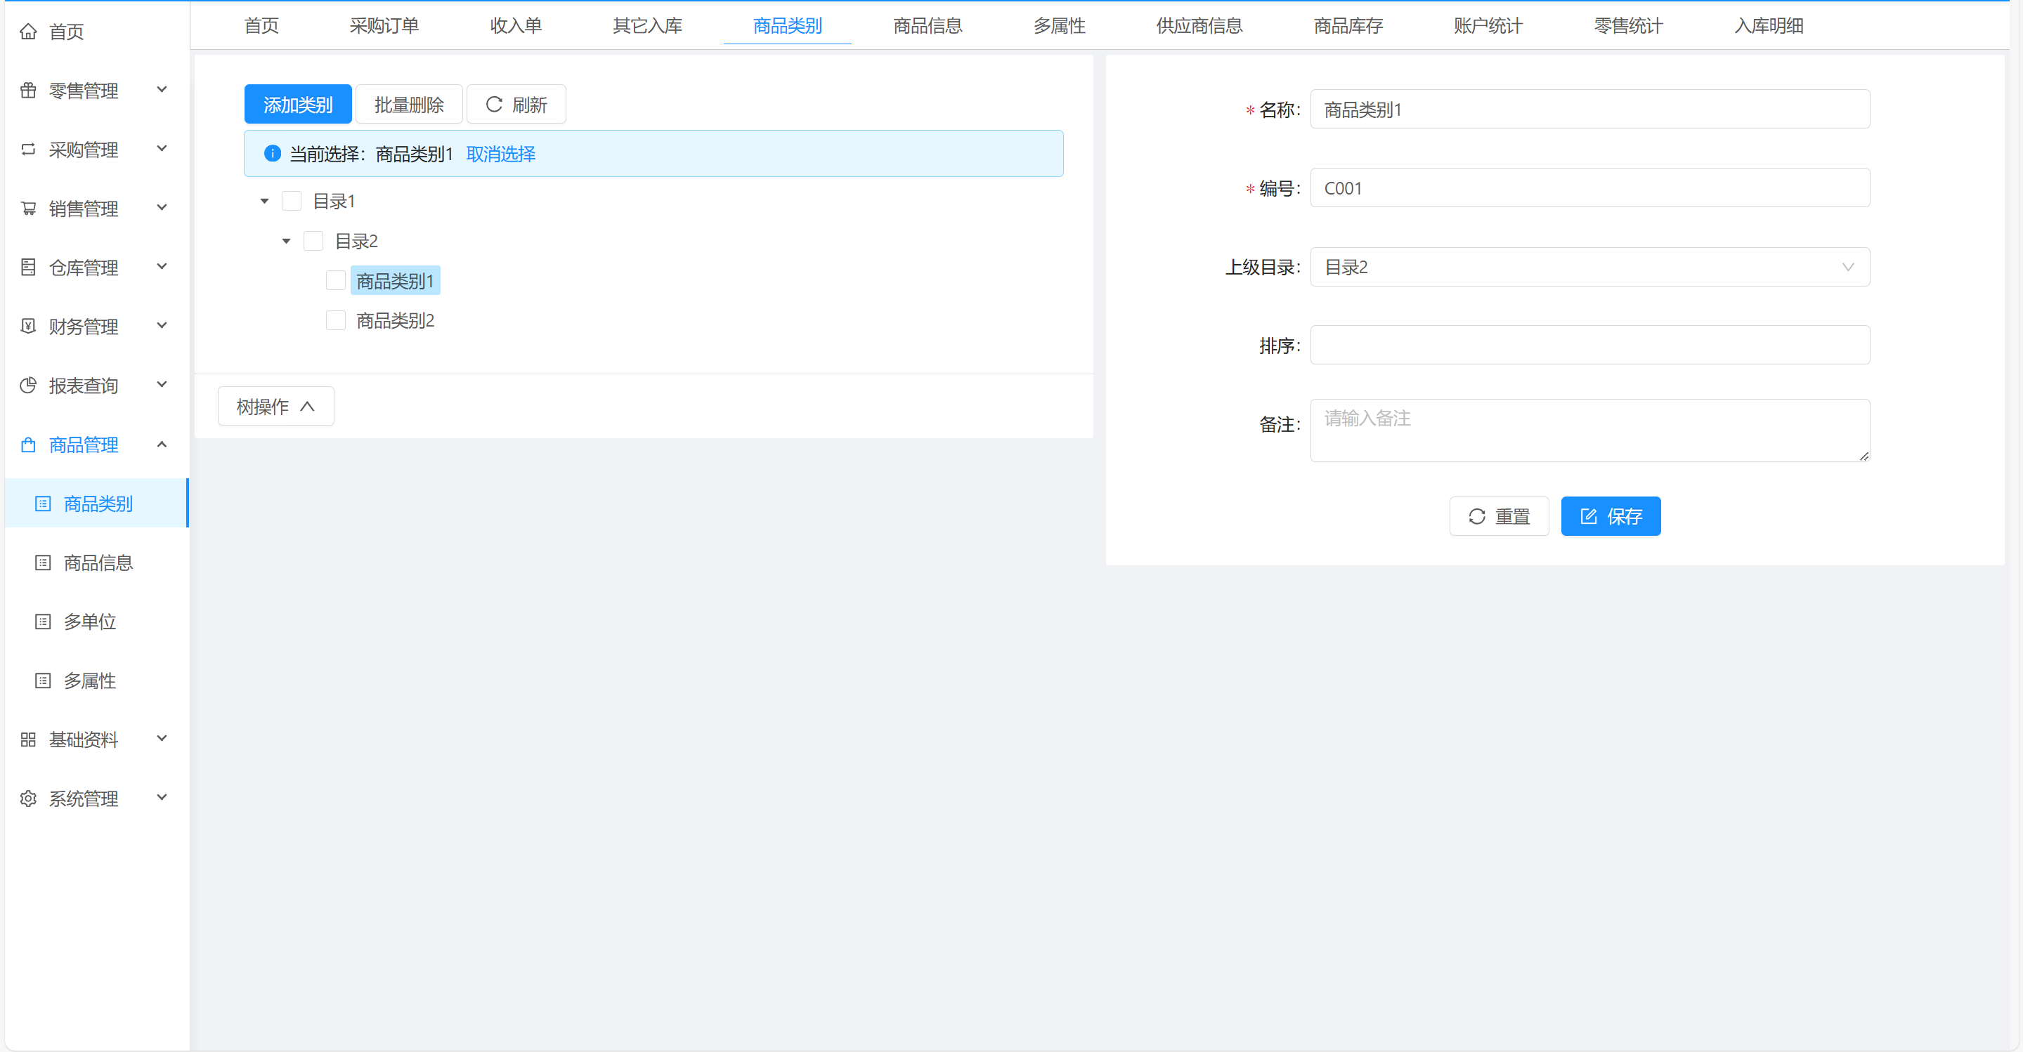The image size is (2023, 1052).
Task: Click the basic data grid icon
Action: pyautogui.click(x=28, y=739)
